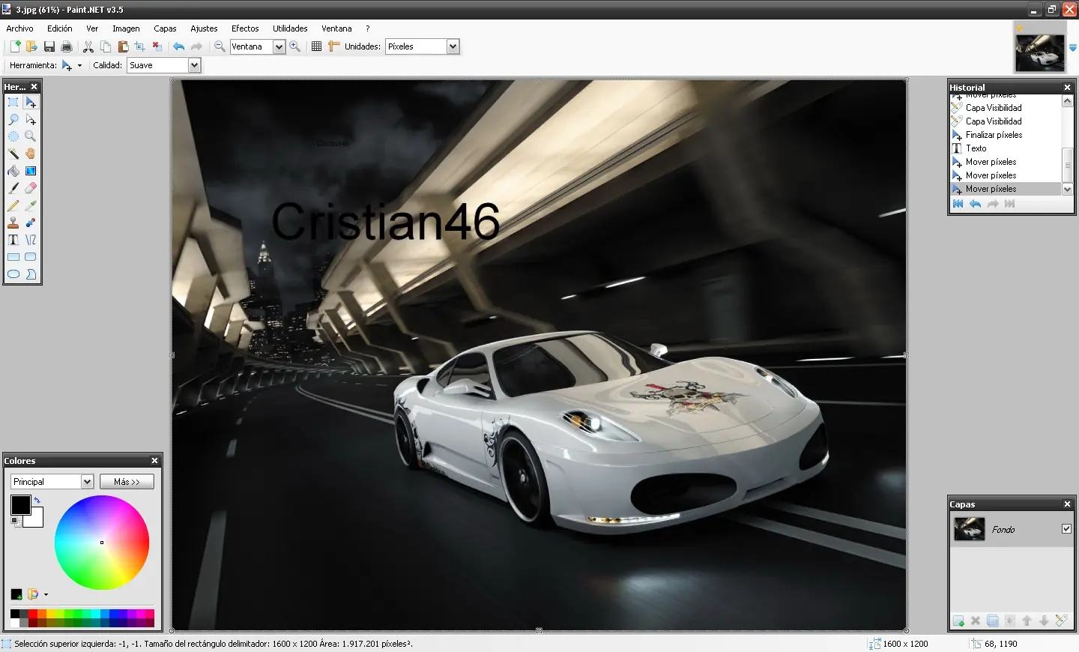Select the Paintbrush tool
Viewport: 1079px width, 652px height.
coord(13,188)
